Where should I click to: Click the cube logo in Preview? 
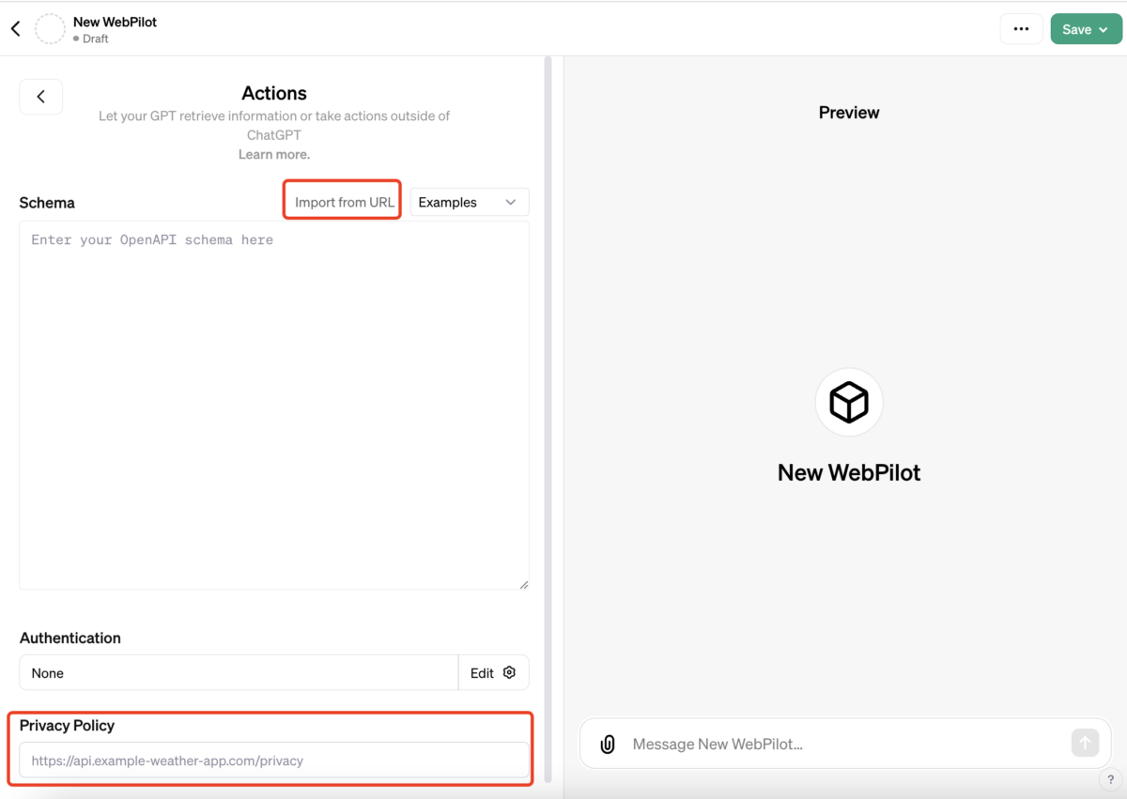point(849,403)
